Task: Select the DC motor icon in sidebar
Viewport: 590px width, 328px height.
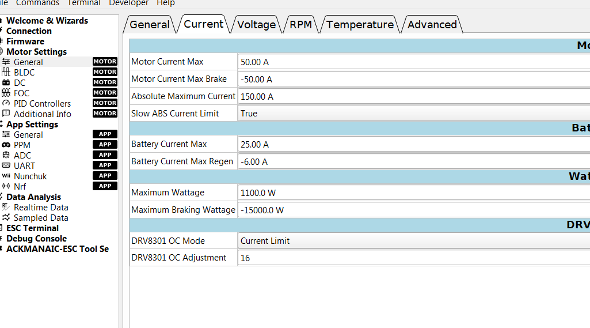Action: (x=6, y=82)
